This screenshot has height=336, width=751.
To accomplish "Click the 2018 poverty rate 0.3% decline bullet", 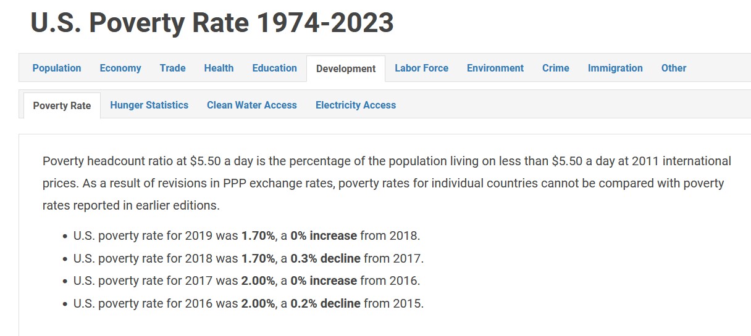I will coord(248,258).
